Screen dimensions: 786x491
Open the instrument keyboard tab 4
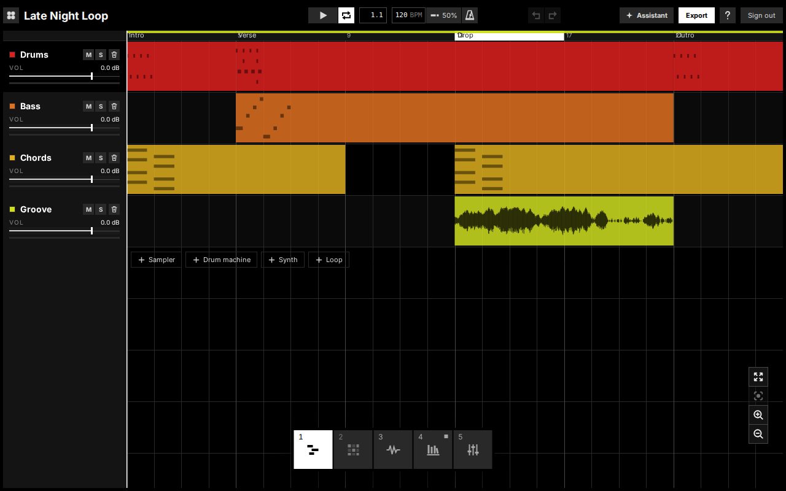coord(433,449)
